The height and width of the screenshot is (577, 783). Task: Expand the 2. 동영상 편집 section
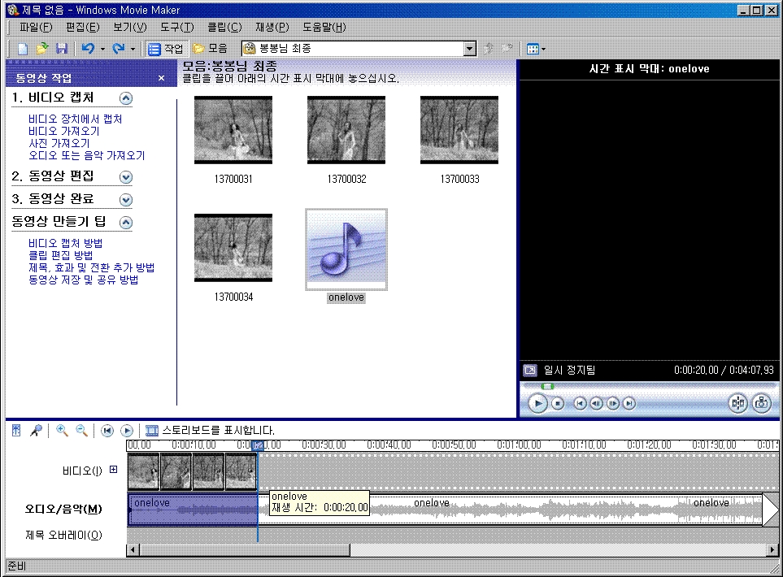126,177
